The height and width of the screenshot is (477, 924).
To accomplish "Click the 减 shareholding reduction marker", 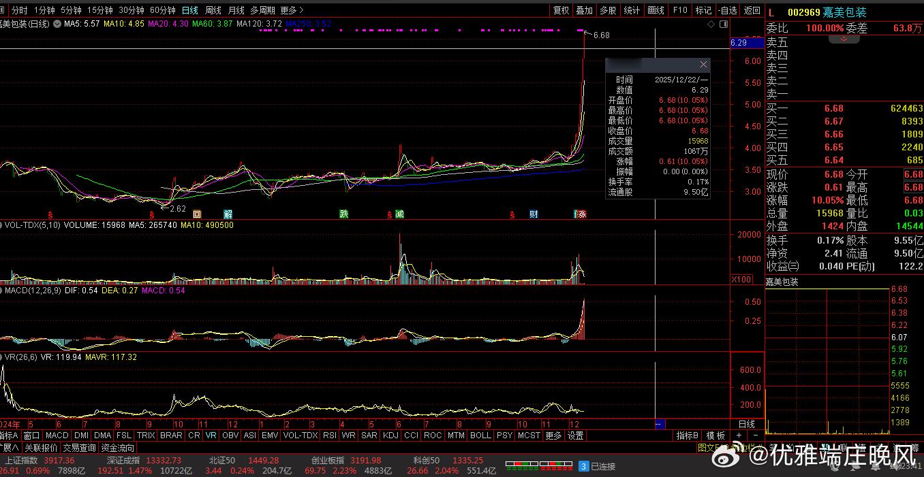I will click(x=399, y=214).
